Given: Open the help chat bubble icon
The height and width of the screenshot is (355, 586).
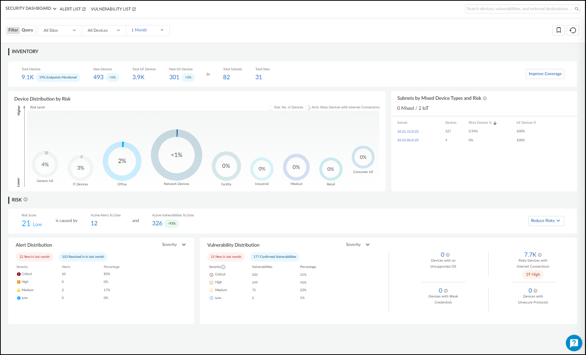Looking at the screenshot, I should point(574,343).
